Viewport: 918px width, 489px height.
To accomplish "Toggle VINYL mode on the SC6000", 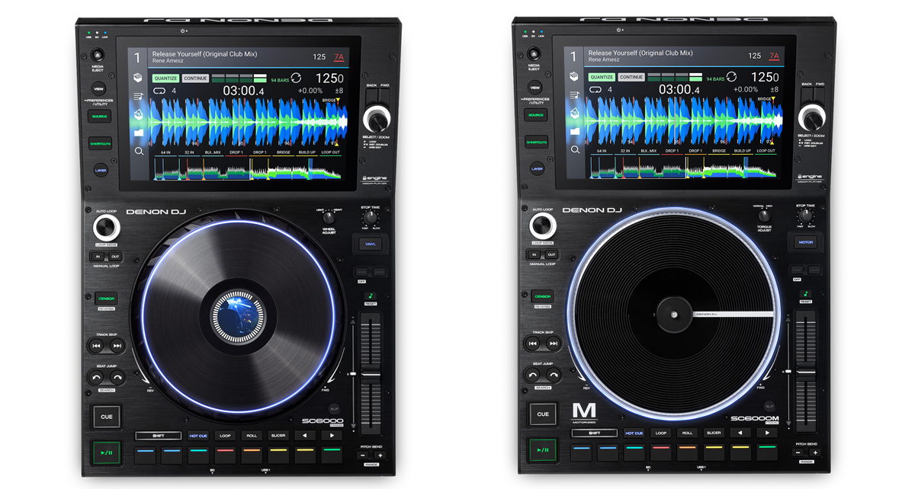I will tap(371, 244).
